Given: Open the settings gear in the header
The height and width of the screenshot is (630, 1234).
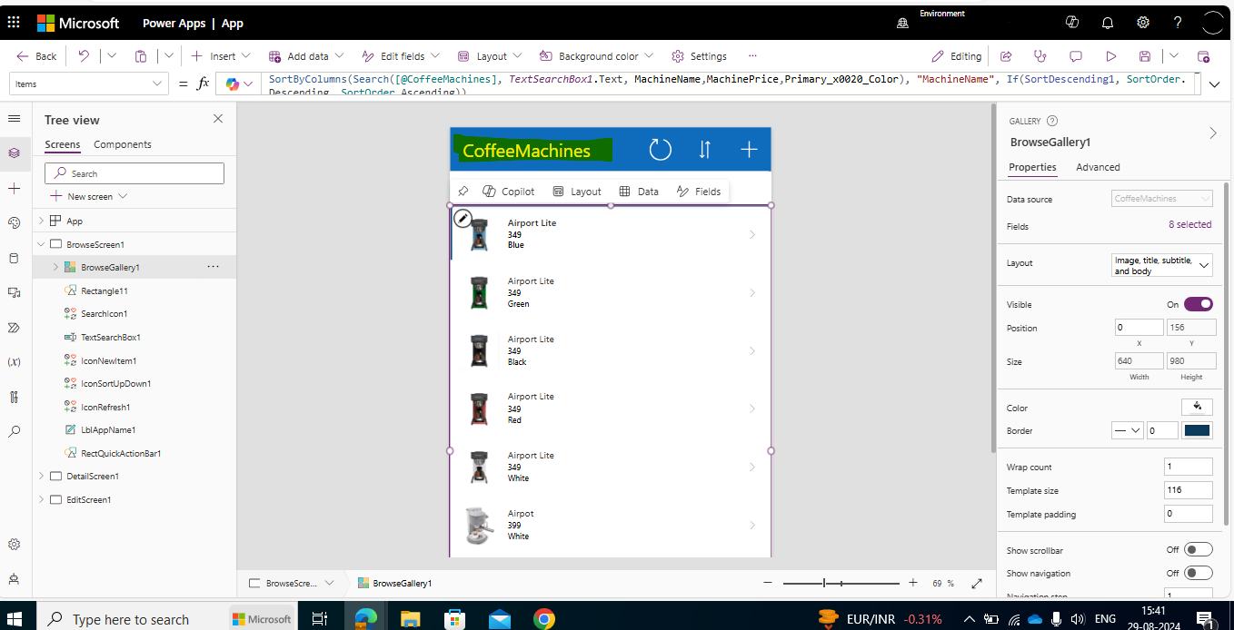Looking at the screenshot, I should [x=1143, y=23].
